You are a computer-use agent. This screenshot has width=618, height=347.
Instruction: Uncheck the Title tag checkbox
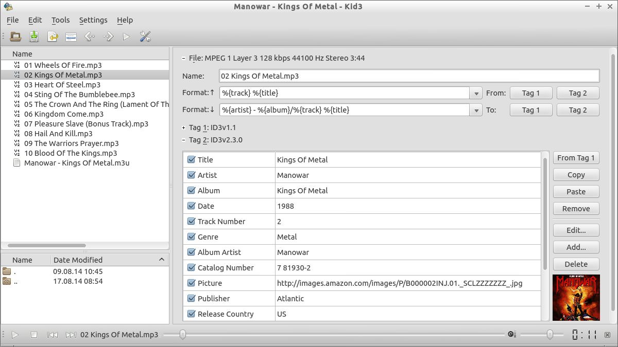pos(191,159)
